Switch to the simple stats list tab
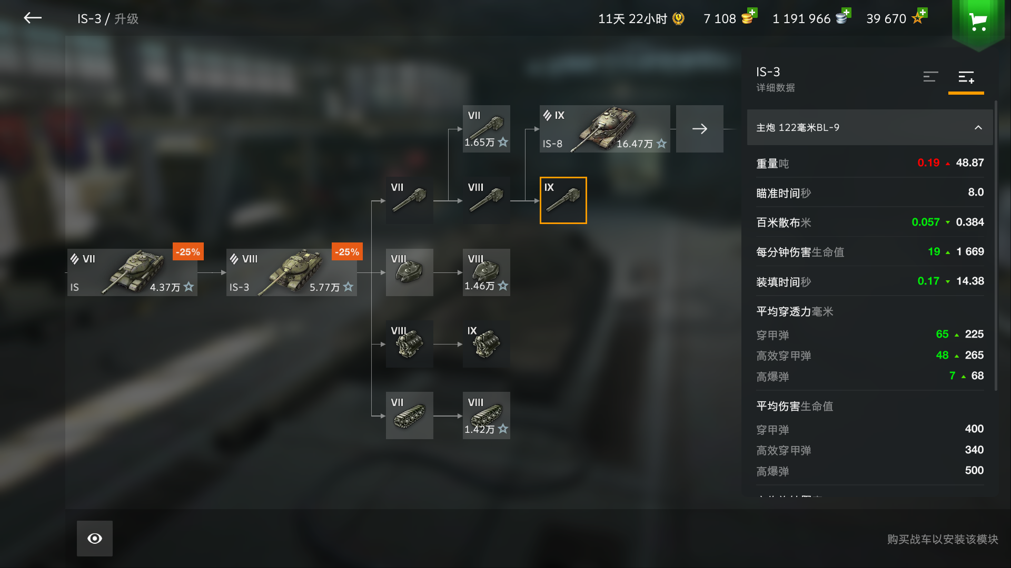This screenshot has width=1011, height=568. [930, 77]
